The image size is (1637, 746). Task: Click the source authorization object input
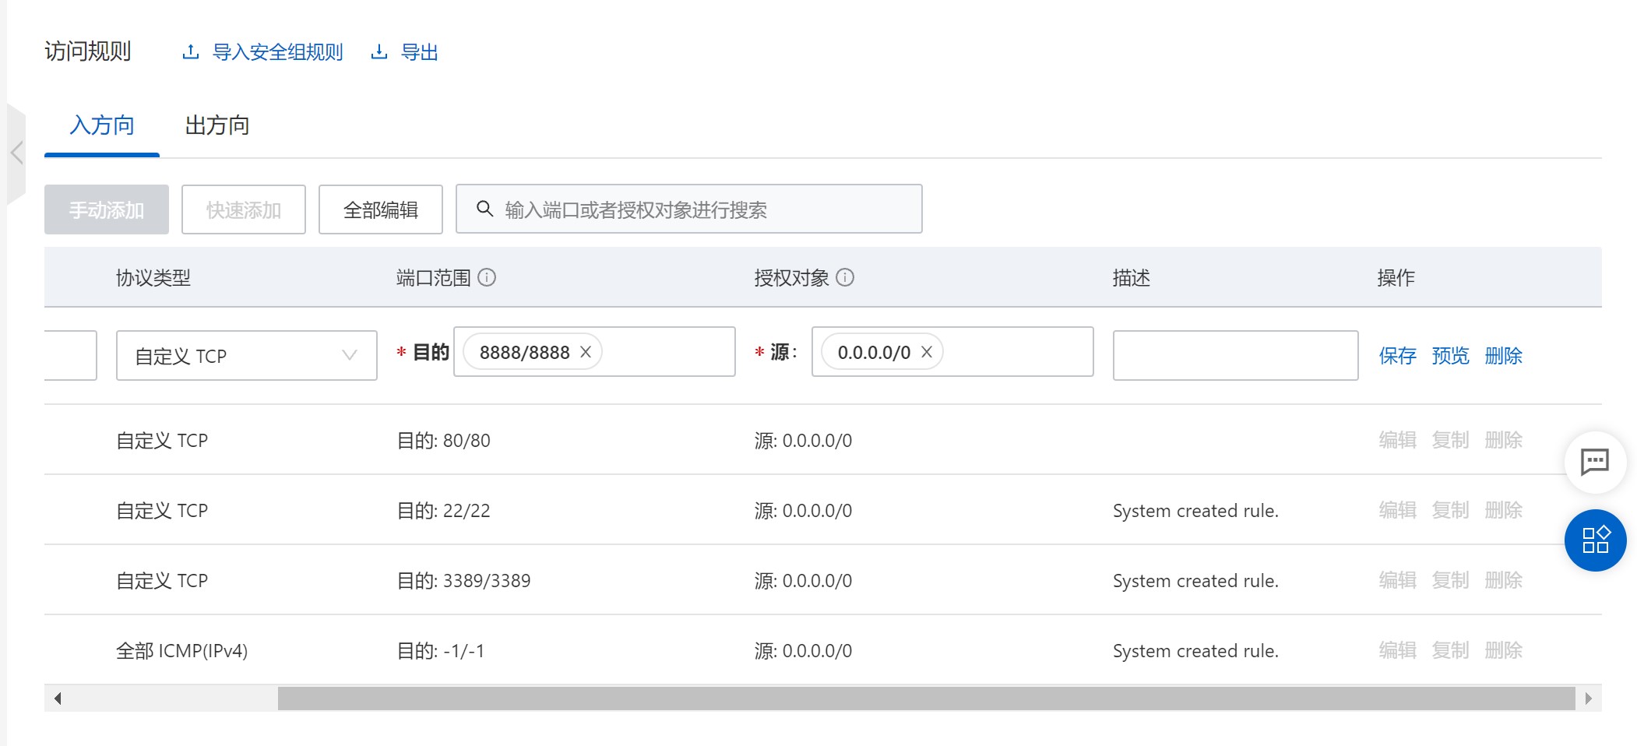click(x=952, y=352)
